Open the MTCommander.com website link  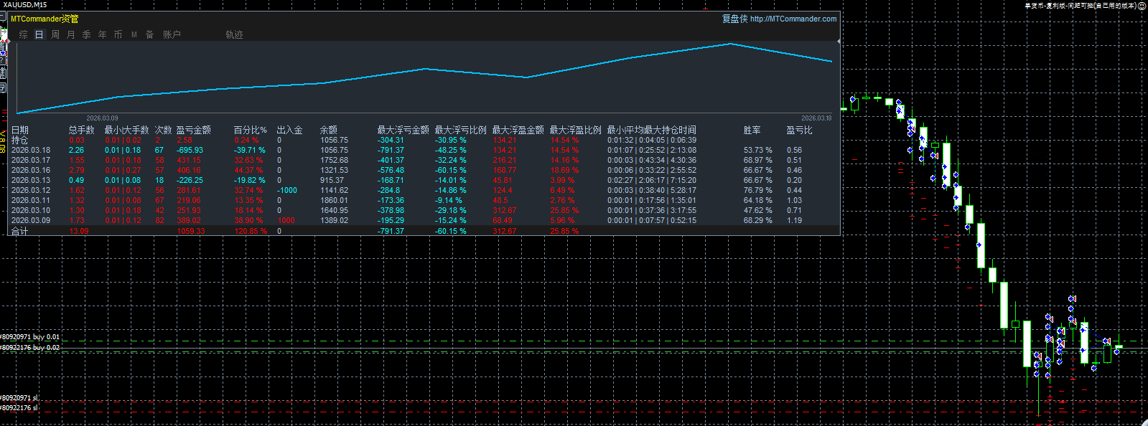[793, 19]
